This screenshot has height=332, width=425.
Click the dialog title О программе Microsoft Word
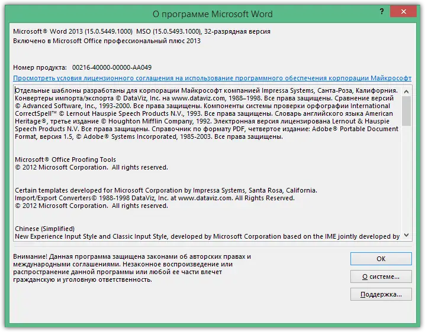pyautogui.click(x=213, y=14)
